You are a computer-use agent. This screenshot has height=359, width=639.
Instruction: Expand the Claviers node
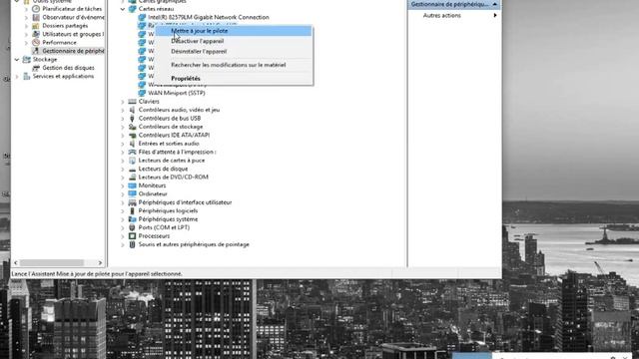coord(123,102)
